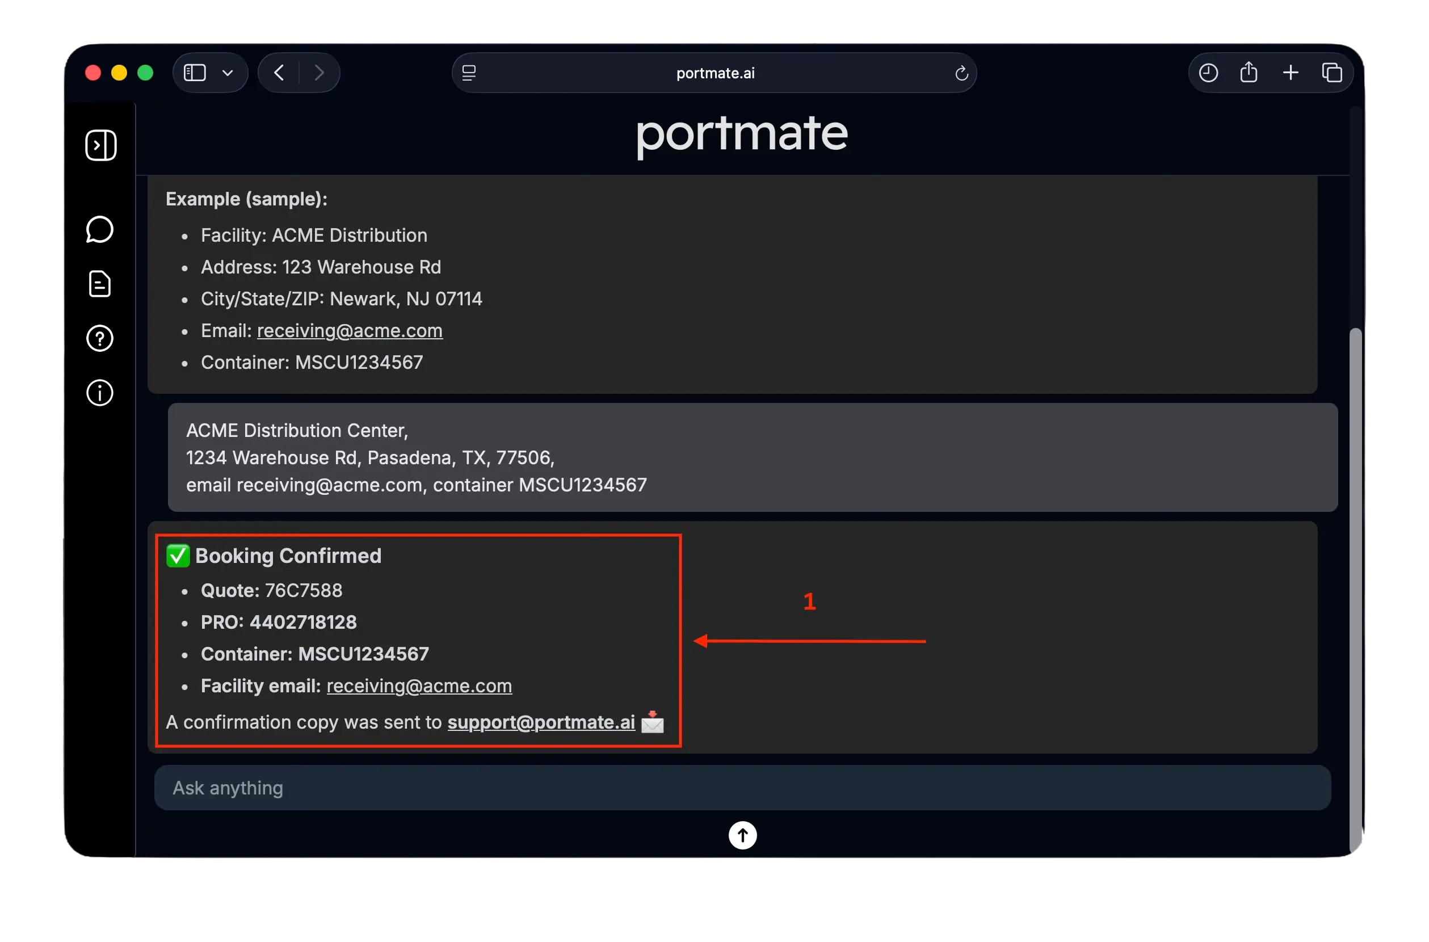1429x942 pixels.
Task: Open the Safari share icon
Action: (1248, 73)
